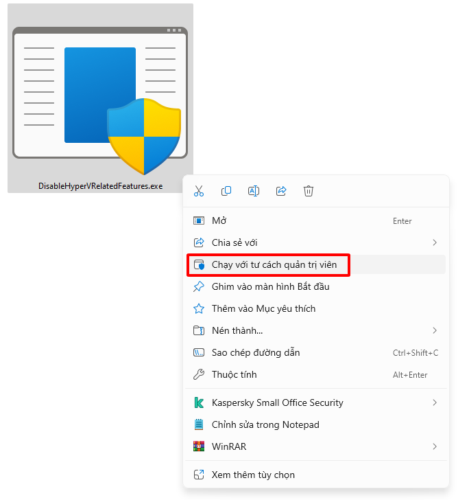Click the pin icon beside Ghim vào

[199, 286]
